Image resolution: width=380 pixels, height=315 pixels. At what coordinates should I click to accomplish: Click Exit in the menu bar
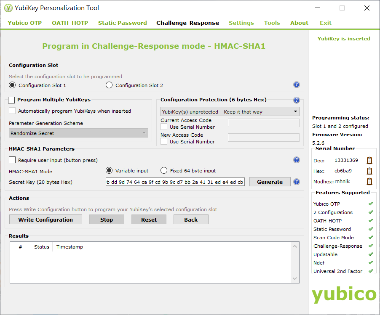point(326,23)
